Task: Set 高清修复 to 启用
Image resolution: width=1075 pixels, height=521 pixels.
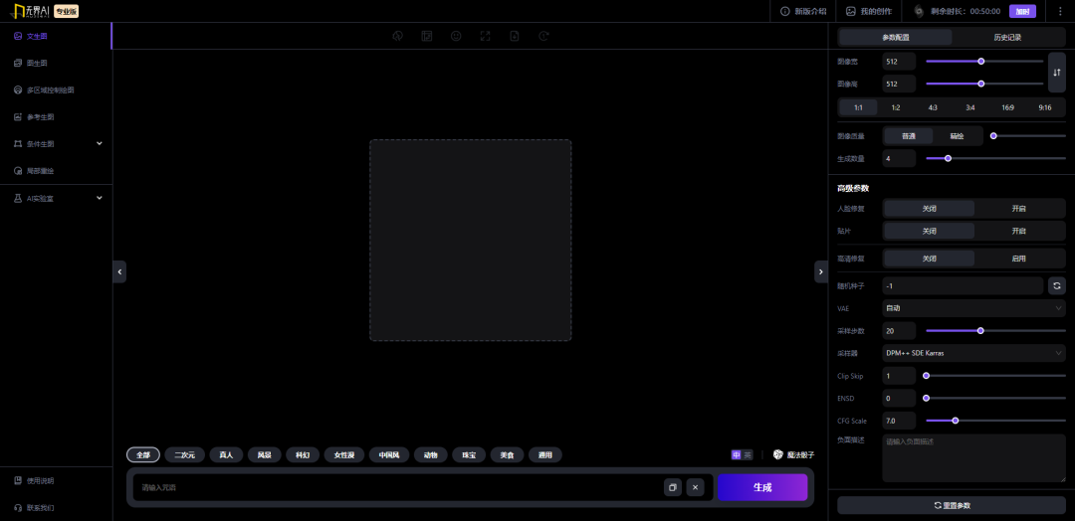Action: pyautogui.click(x=1019, y=259)
